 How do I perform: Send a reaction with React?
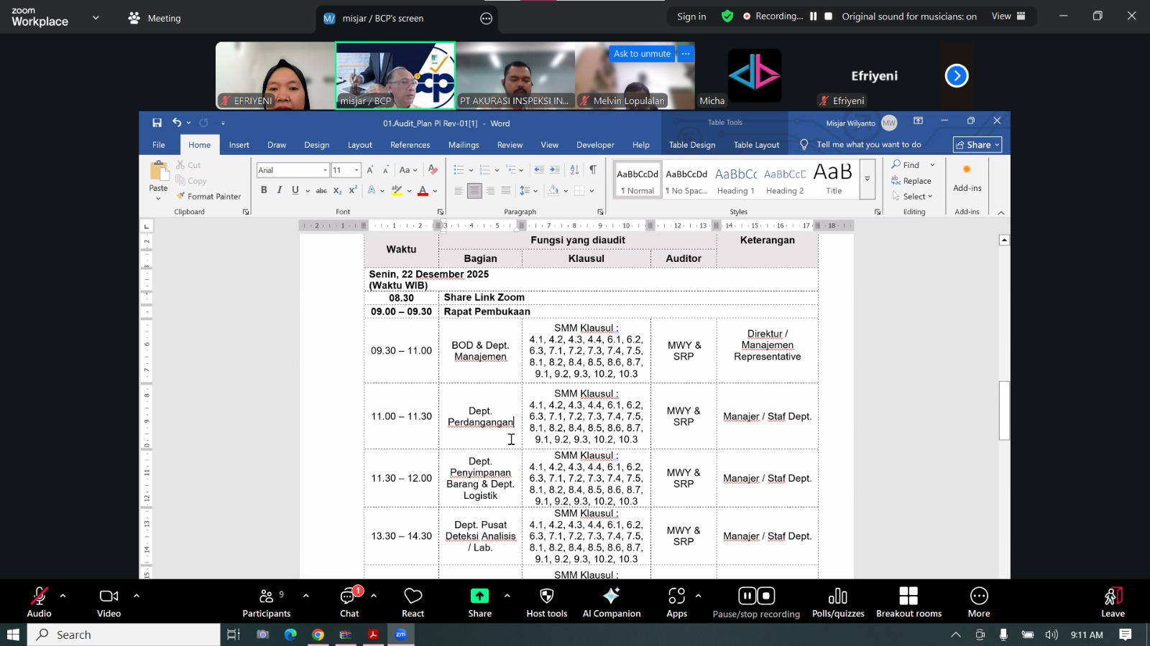[x=413, y=601]
